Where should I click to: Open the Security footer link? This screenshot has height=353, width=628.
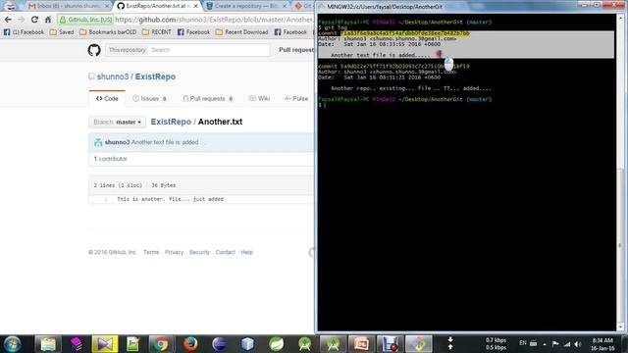pyautogui.click(x=199, y=252)
